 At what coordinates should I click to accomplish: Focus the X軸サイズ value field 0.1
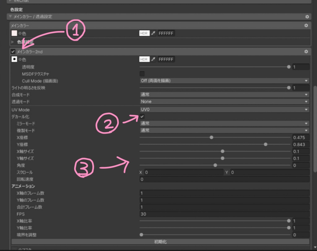(x=301, y=151)
